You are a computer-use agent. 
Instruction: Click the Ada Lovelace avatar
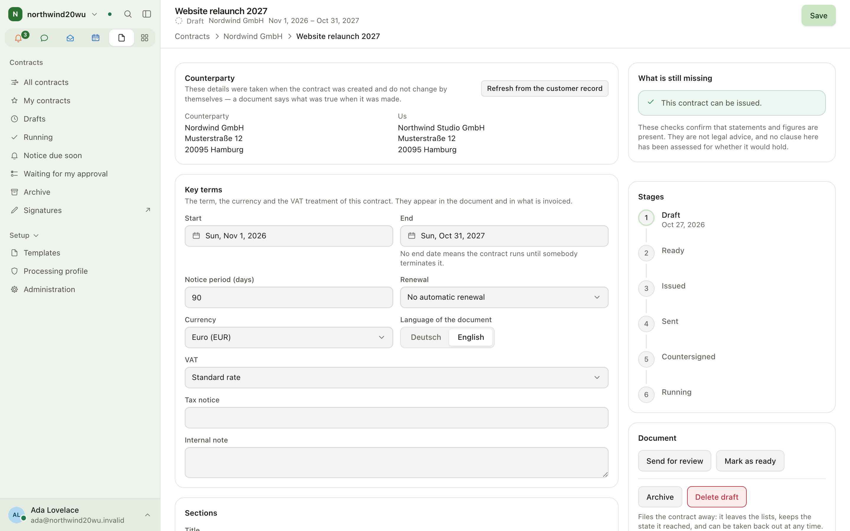17,515
